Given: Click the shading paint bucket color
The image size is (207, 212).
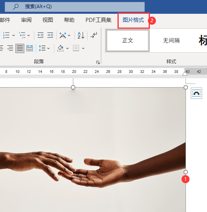Looking at the screenshot, I should coord(60,48).
